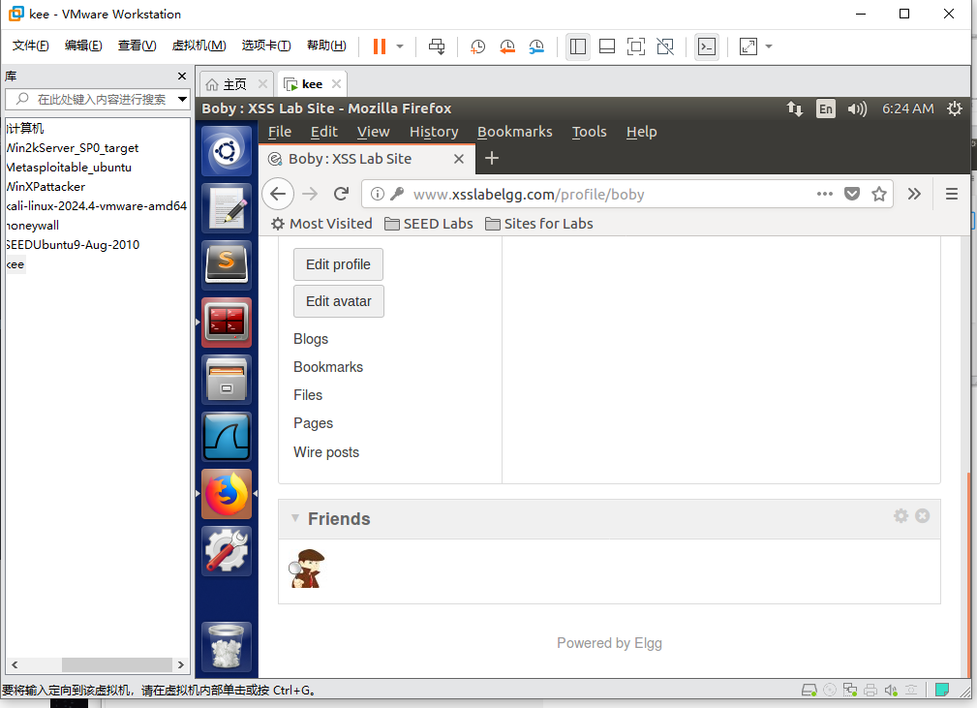Select WinXPattacker in the library
Screen dimensions: 977x708
pos(46,186)
